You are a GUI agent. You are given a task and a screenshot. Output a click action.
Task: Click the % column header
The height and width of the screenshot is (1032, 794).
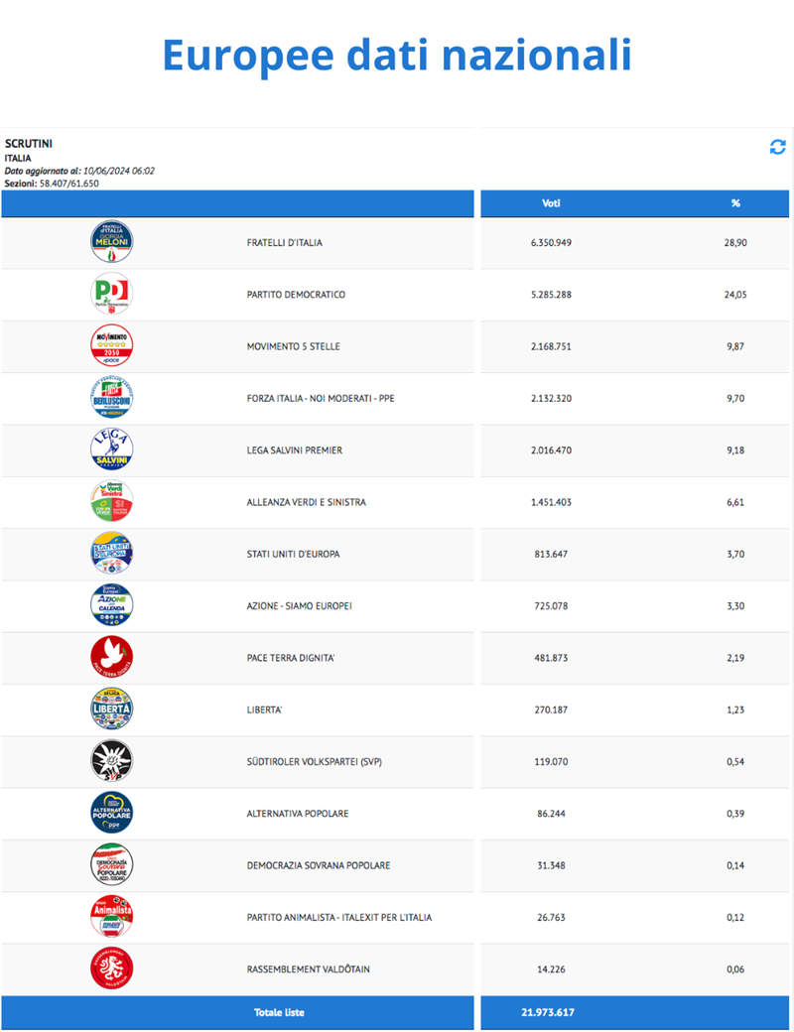(x=735, y=203)
